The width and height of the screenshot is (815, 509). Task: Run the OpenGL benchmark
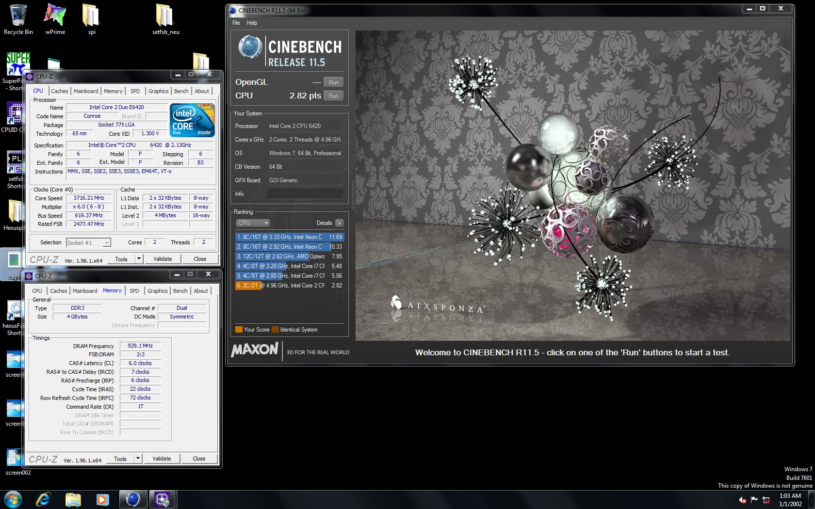coord(333,82)
